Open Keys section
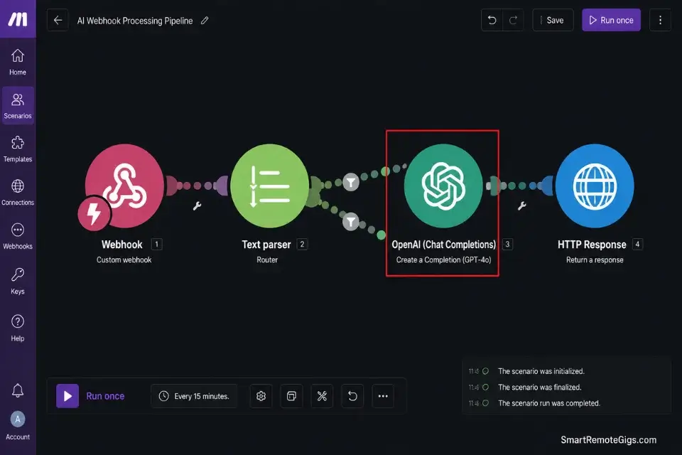The width and height of the screenshot is (682, 455). [18, 282]
